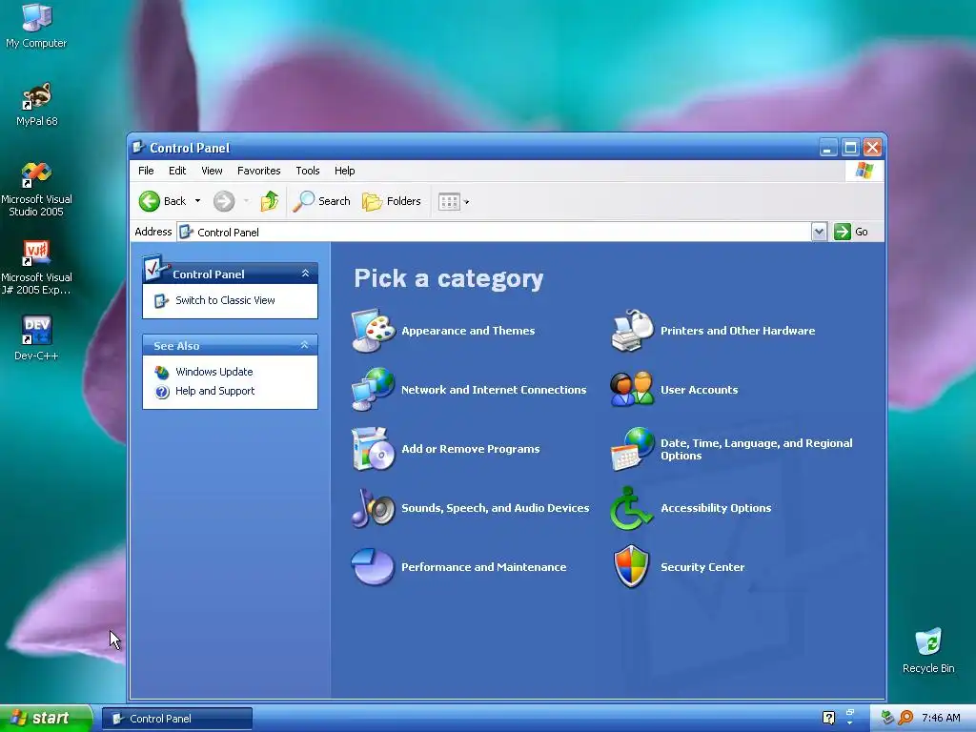This screenshot has height=732, width=976.
Task: Click Network and Internet Connections link text
Action: (494, 390)
